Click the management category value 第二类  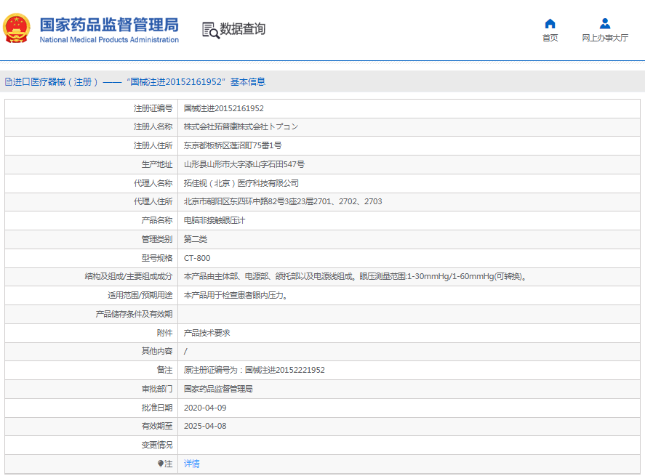(195, 239)
